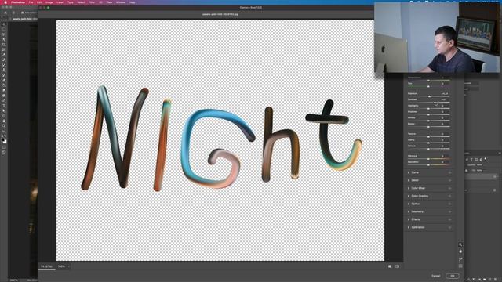Screen dimensions: 502x282
Task: Select the Horizontal Type tool
Action: (4, 106)
